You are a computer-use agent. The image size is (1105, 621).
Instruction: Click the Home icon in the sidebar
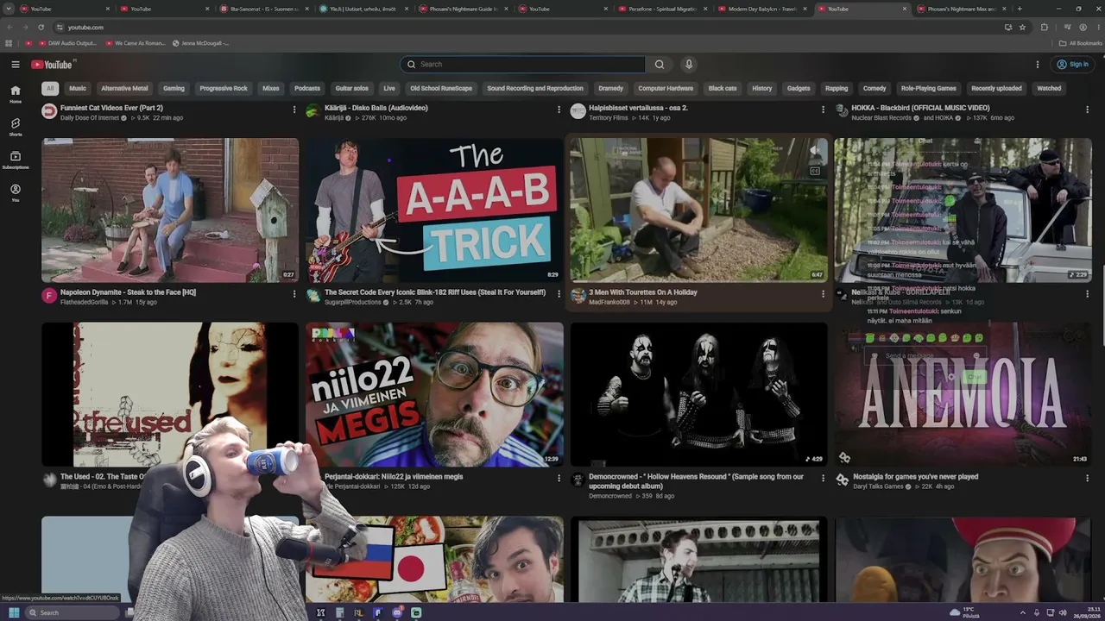click(x=16, y=93)
